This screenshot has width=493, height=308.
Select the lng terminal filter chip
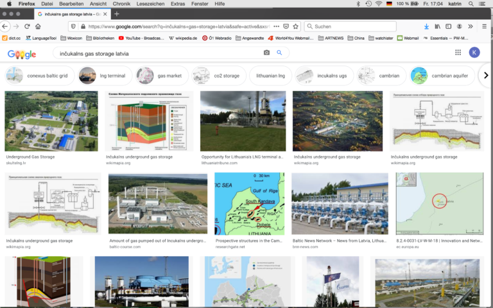coord(105,76)
